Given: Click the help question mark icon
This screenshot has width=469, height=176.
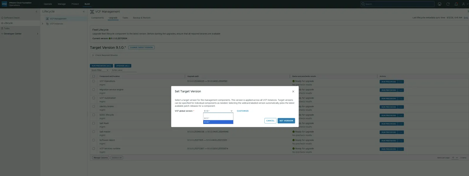Looking at the screenshot, I should pos(468,12).
